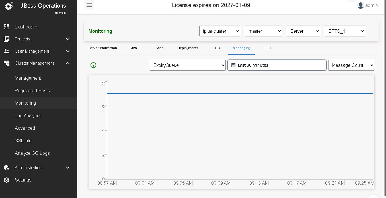Click the Settings gear icon

7,180
